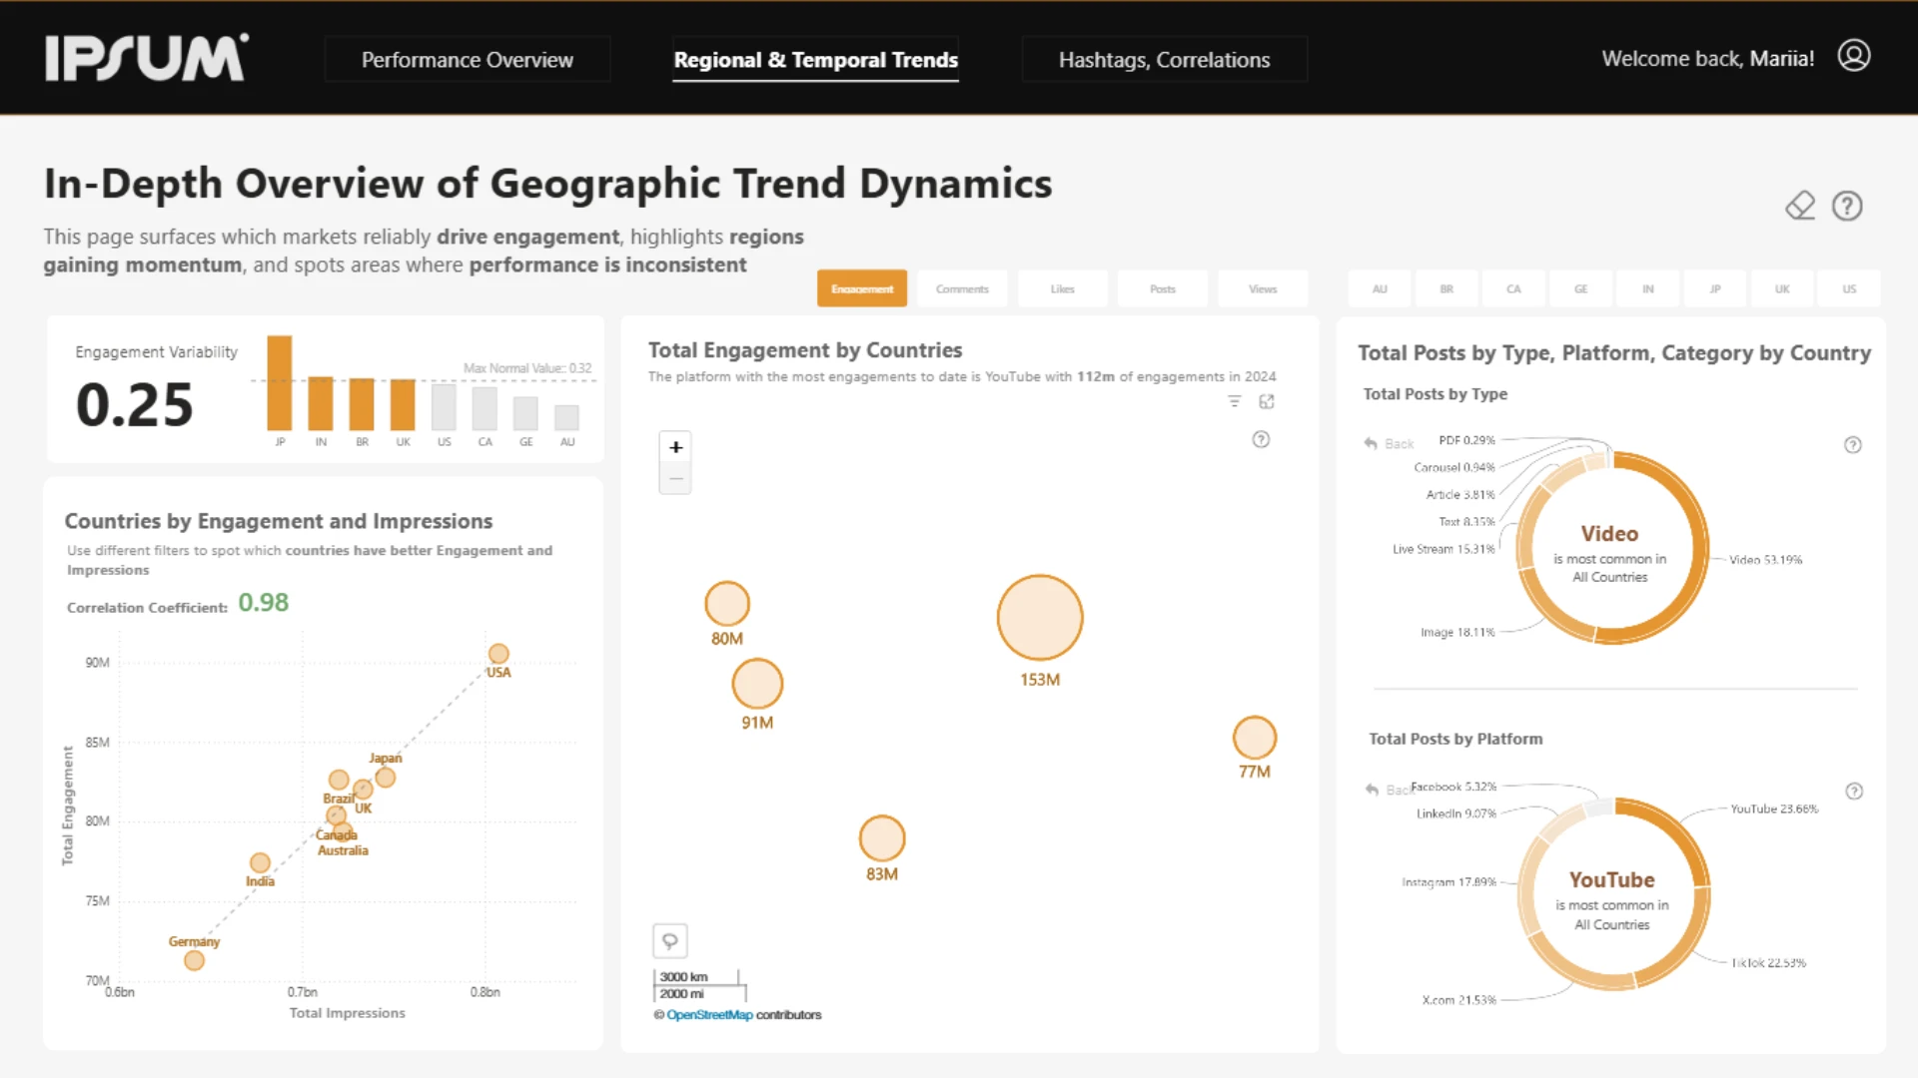This screenshot has height=1078, width=1918.
Task: Click the map filter icon
Action: click(x=1235, y=401)
